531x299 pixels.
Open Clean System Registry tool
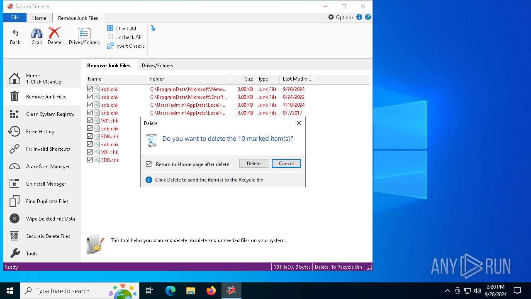[42, 114]
